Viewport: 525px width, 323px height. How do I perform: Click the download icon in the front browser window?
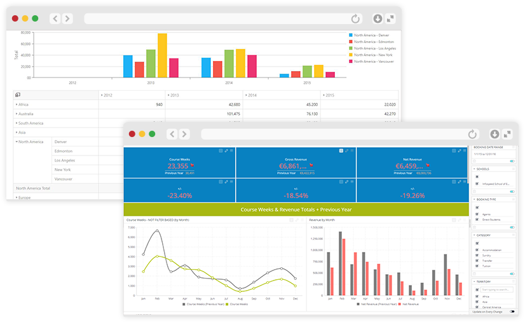coord(494,134)
